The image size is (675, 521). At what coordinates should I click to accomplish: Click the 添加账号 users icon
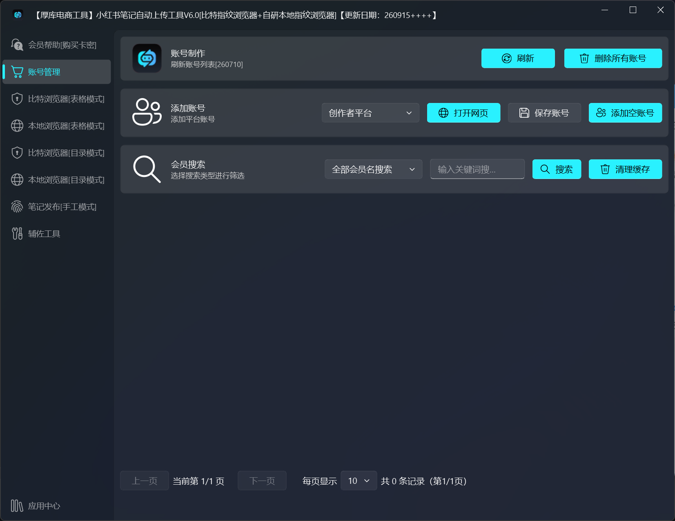[x=147, y=112]
